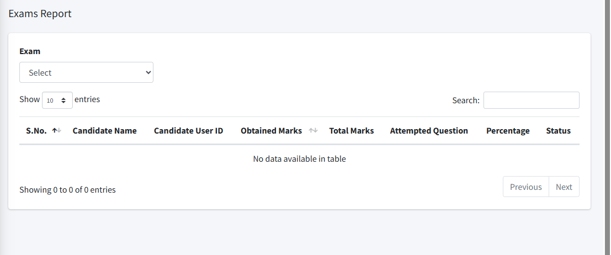Select the Total Marks column header
This screenshot has width=611, height=255.
click(x=351, y=131)
